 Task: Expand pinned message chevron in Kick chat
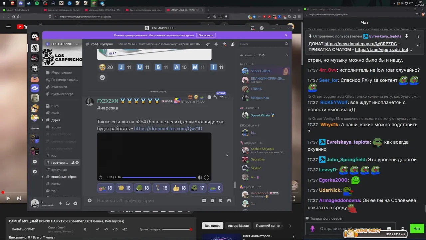tap(418, 45)
